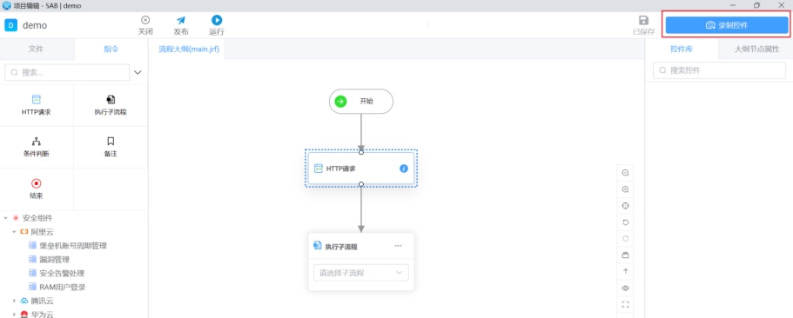
Task: Open the 请选择子流程 dropdown
Action: [361, 273]
